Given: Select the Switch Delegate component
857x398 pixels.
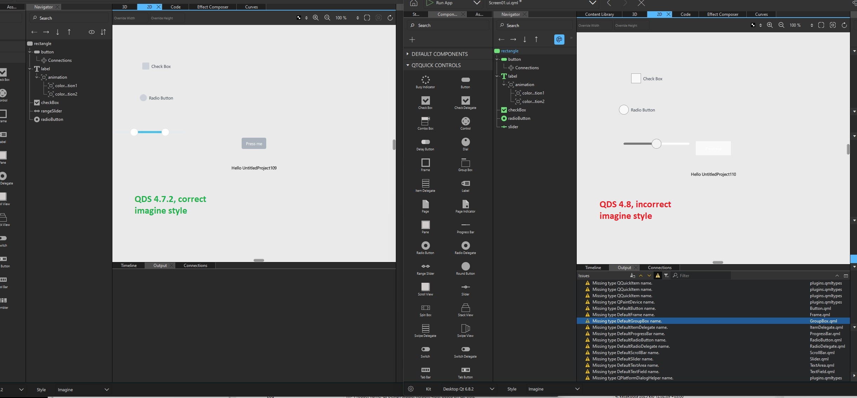Looking at the screenshot, I should tap(465, 351).
